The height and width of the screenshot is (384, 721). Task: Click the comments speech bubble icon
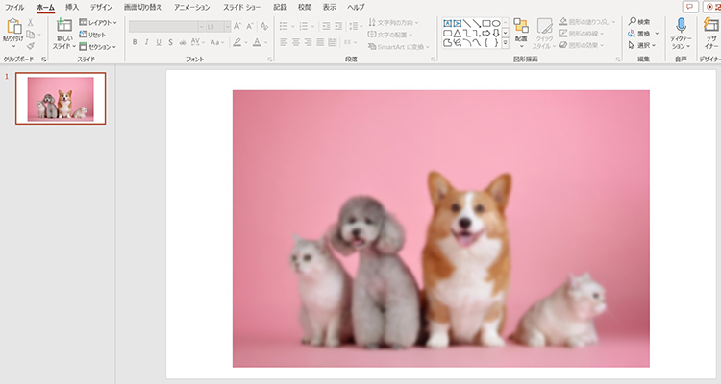(x=688, y=6)
